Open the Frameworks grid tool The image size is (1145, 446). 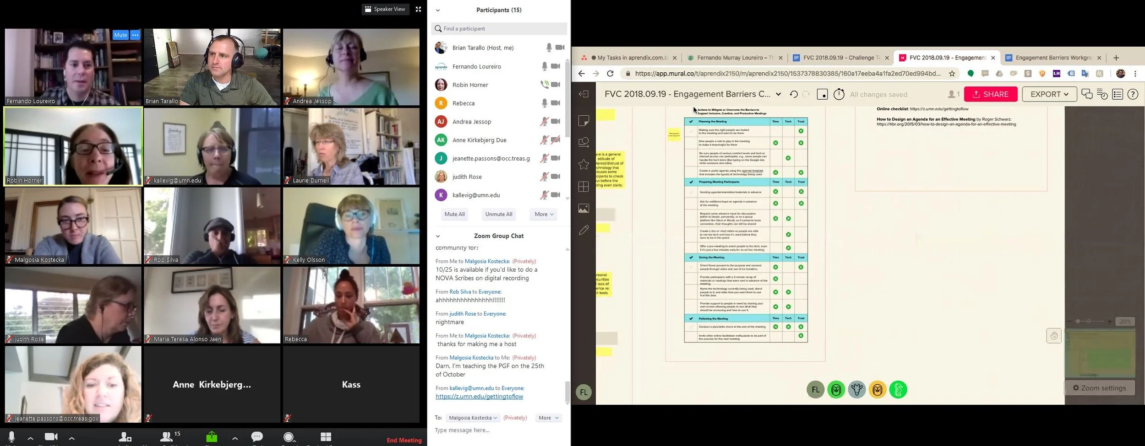[x=583, y=187]
